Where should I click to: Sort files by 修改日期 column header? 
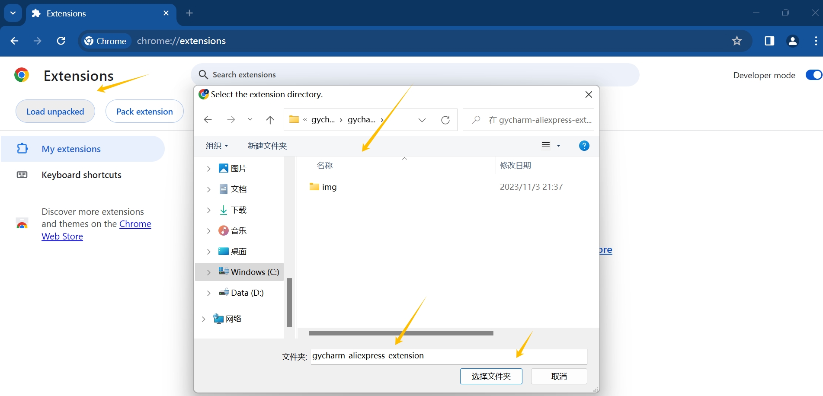516,166
